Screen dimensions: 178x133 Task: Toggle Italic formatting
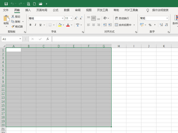35,25
